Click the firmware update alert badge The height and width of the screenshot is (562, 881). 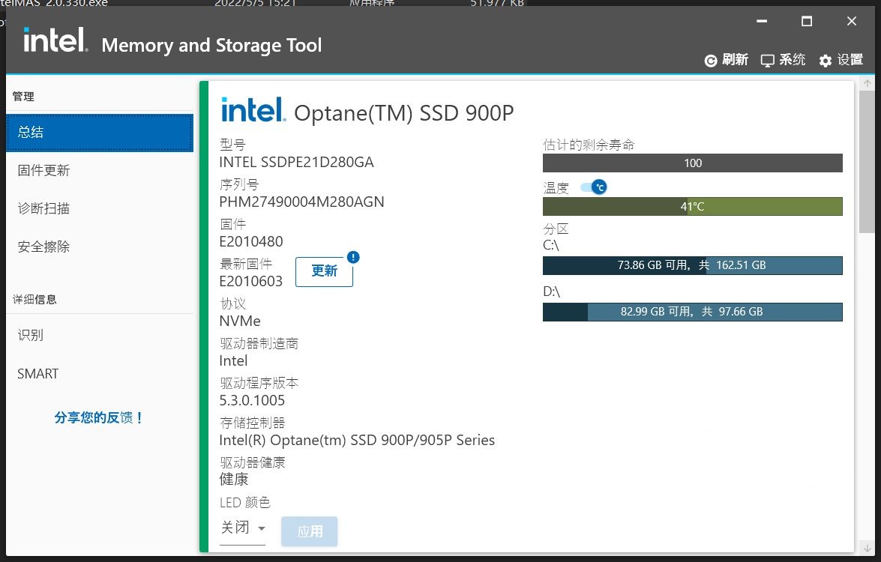tap(353, 257)
